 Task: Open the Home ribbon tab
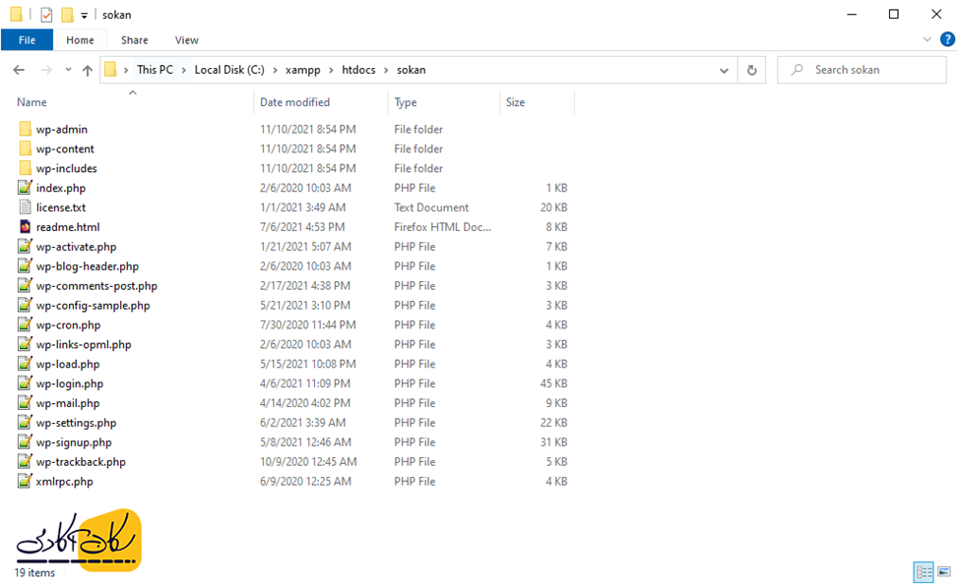tap(80, 39)
